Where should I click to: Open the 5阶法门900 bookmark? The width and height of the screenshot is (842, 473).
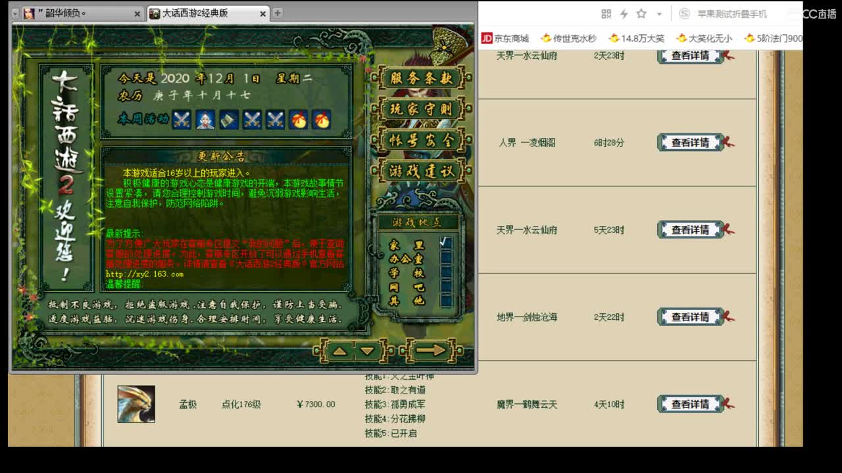click(x=774, y=38)
